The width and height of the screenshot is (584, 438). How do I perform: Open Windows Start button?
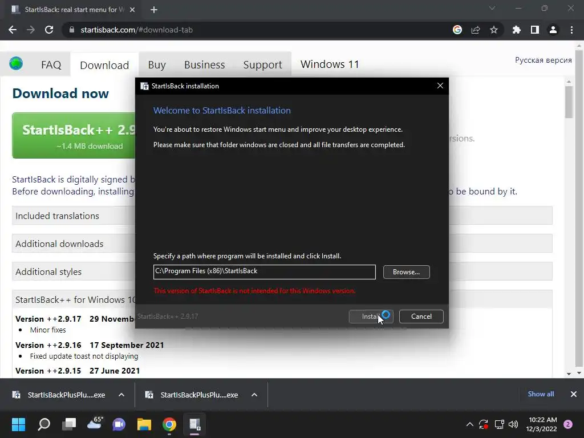[18, 424]
